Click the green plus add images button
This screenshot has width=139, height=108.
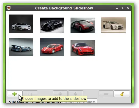pyautogui.click(x=15, y=94)
